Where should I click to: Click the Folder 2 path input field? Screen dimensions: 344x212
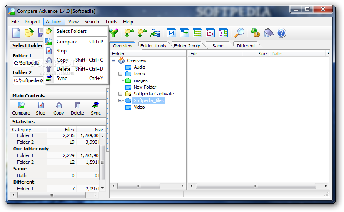tap(28, 80)
